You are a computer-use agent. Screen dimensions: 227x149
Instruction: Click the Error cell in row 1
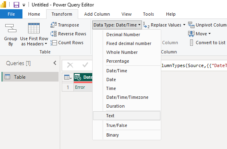[83, 87]
